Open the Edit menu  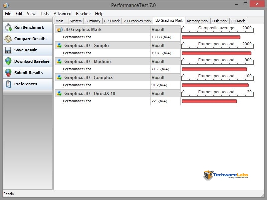19,14
